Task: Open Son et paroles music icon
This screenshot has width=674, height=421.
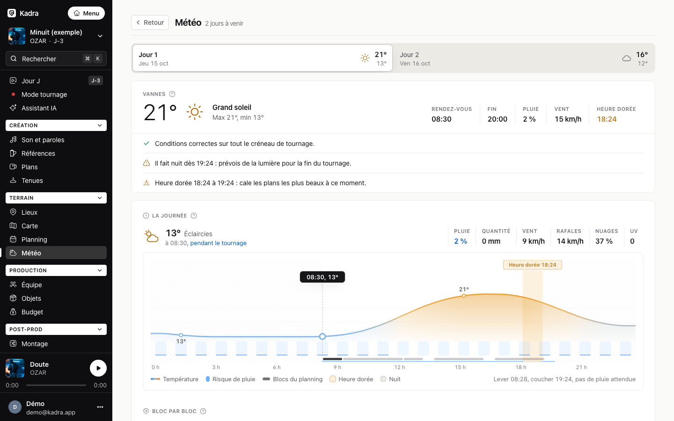Action: (13, 139)
